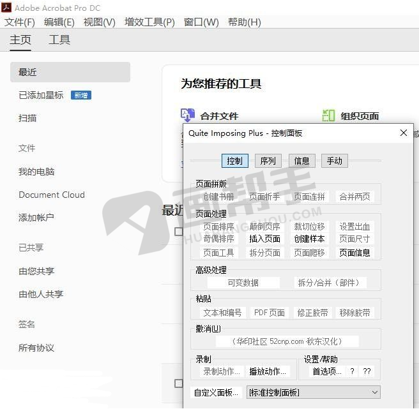Click the 录制动作... button

coord(222,371)
